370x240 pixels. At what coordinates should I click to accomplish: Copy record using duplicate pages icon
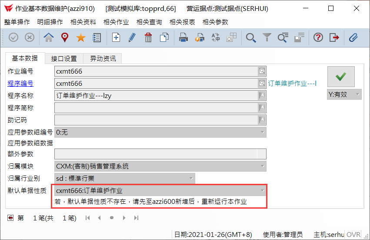164,37
